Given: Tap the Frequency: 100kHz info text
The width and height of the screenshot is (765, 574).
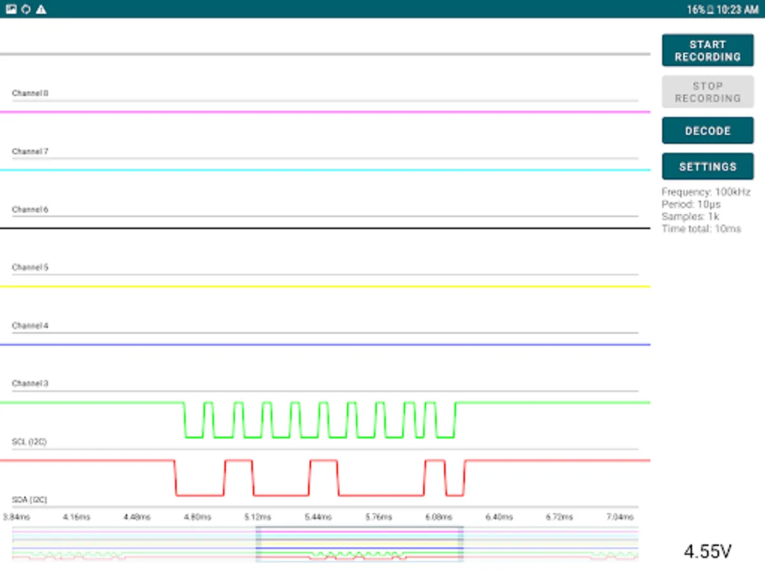Looking at the screenshot, I should [x=706, y=192].
